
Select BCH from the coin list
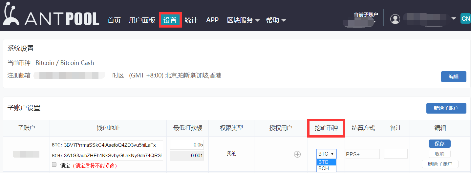pos(326,168)
